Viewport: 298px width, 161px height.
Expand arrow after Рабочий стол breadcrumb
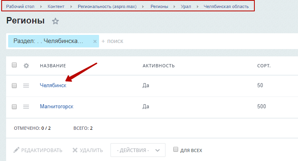click(41, 6)
